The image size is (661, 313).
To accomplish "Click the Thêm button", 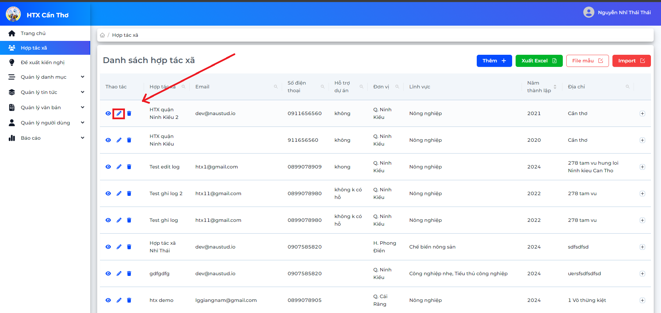I will pos(494,61).
